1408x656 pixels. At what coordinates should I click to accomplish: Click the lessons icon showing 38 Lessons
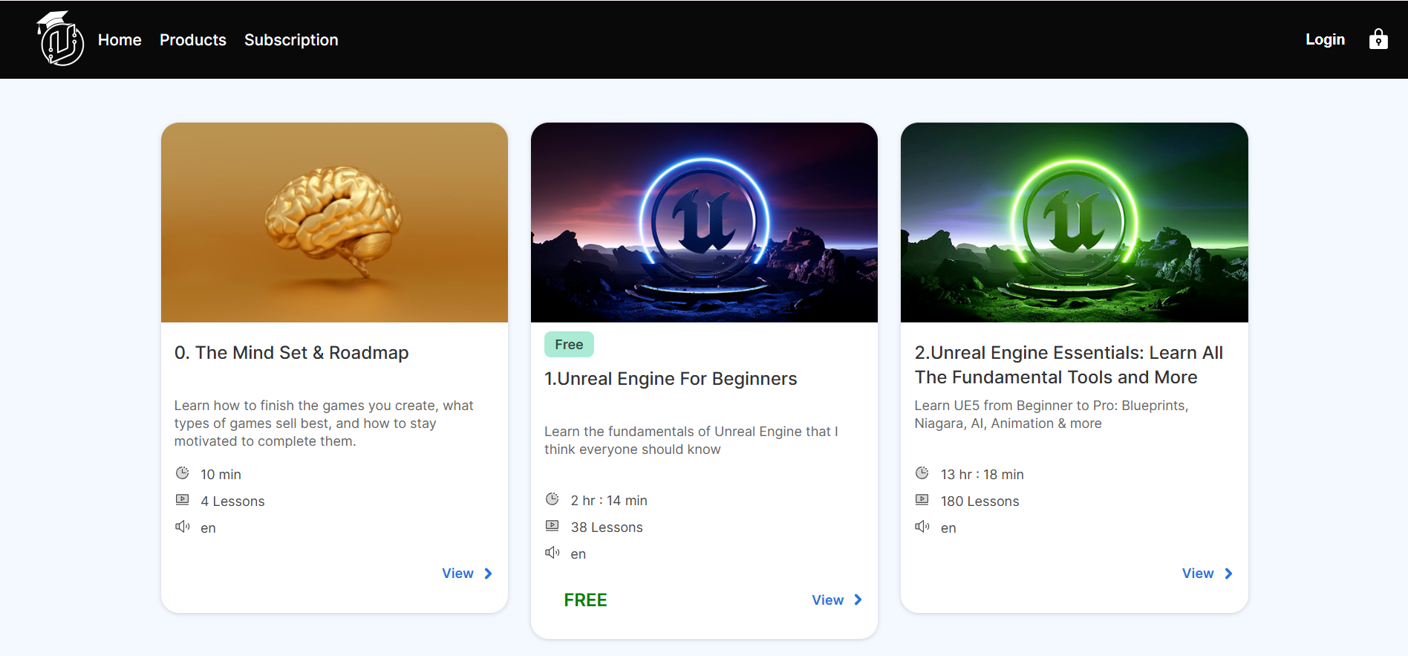(x=553, y=525)
